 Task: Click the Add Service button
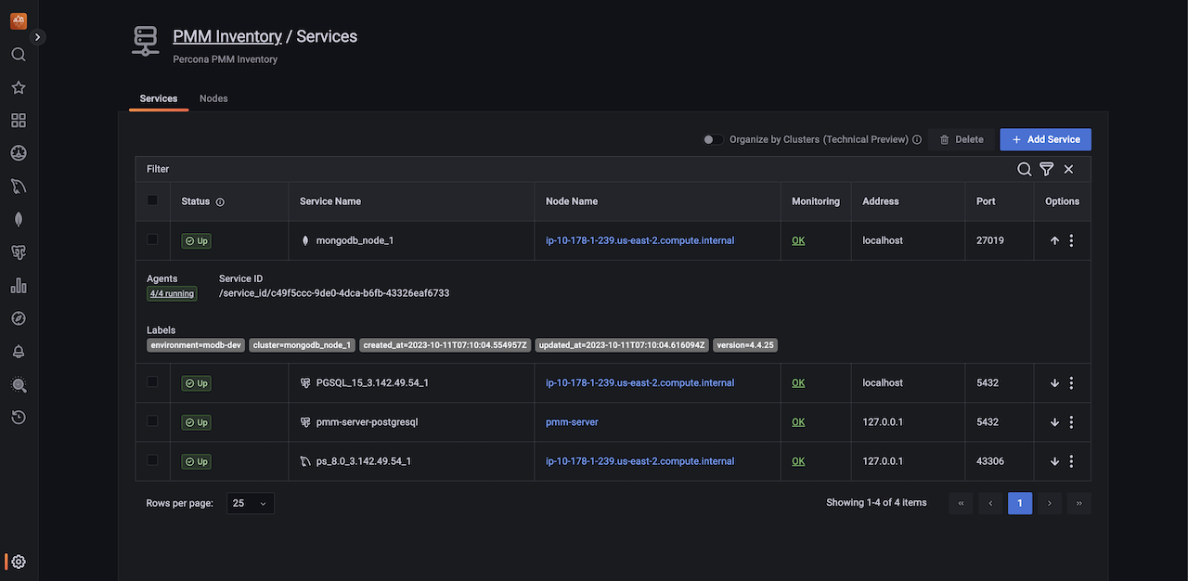coord(1045,139)
